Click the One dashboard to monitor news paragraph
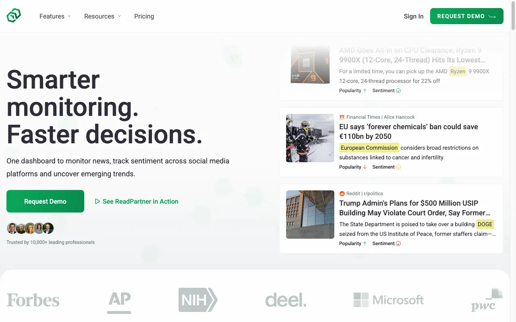 (118, 167)
